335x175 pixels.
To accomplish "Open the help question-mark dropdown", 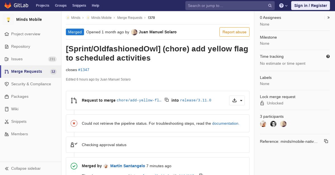I will click(x=283, y=6).
